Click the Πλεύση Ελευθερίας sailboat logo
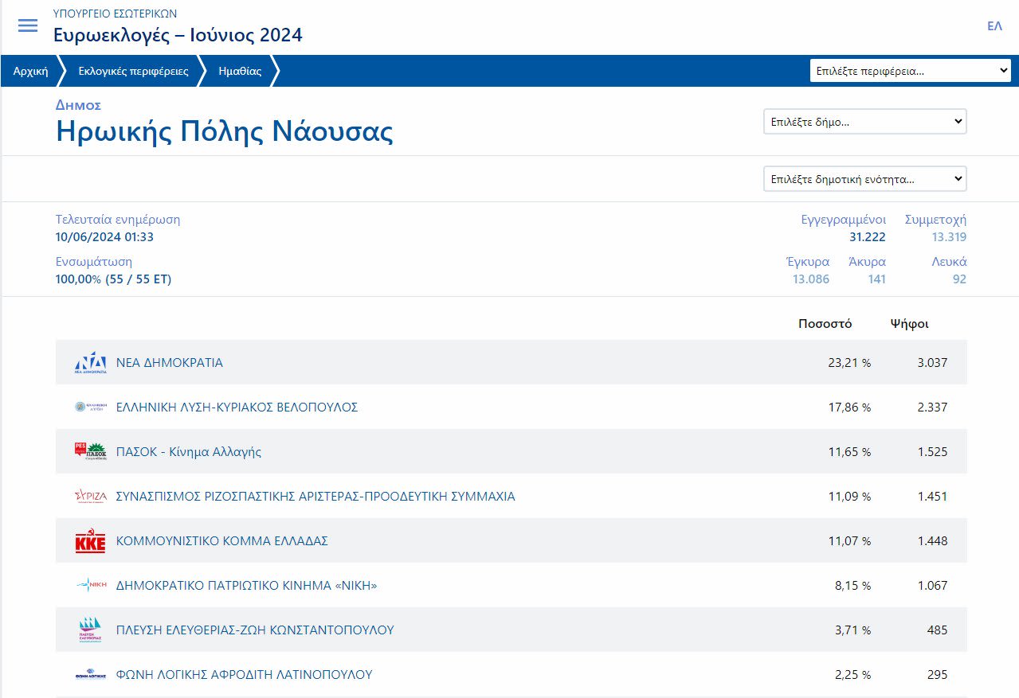This screenshot has height=698, width=1019. point(90,630)
